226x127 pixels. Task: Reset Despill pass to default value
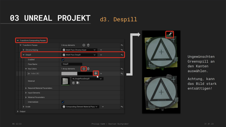pos(122,55)
